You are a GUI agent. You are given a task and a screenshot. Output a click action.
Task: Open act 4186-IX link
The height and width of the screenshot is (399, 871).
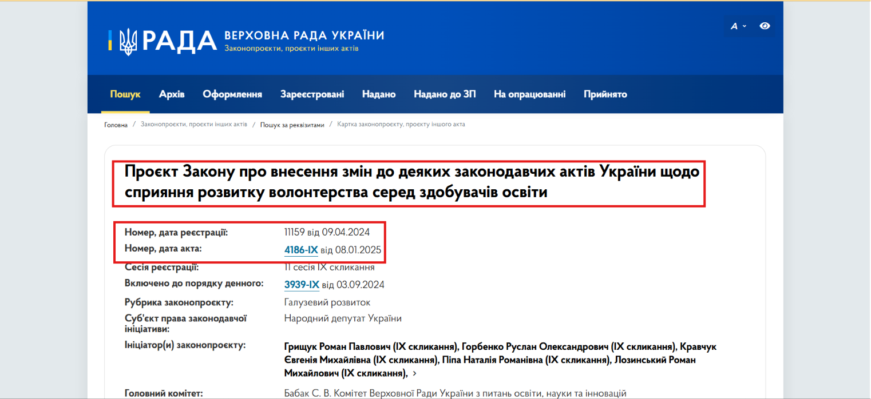301,250
